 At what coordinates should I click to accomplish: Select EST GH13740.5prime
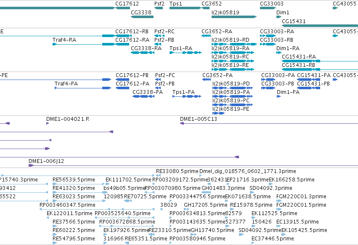pyautogui.click(x=212, y=230)
